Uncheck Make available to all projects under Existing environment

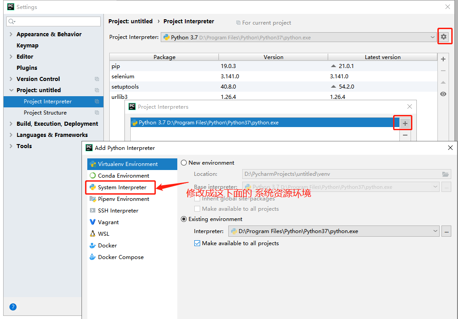point(197,243)
